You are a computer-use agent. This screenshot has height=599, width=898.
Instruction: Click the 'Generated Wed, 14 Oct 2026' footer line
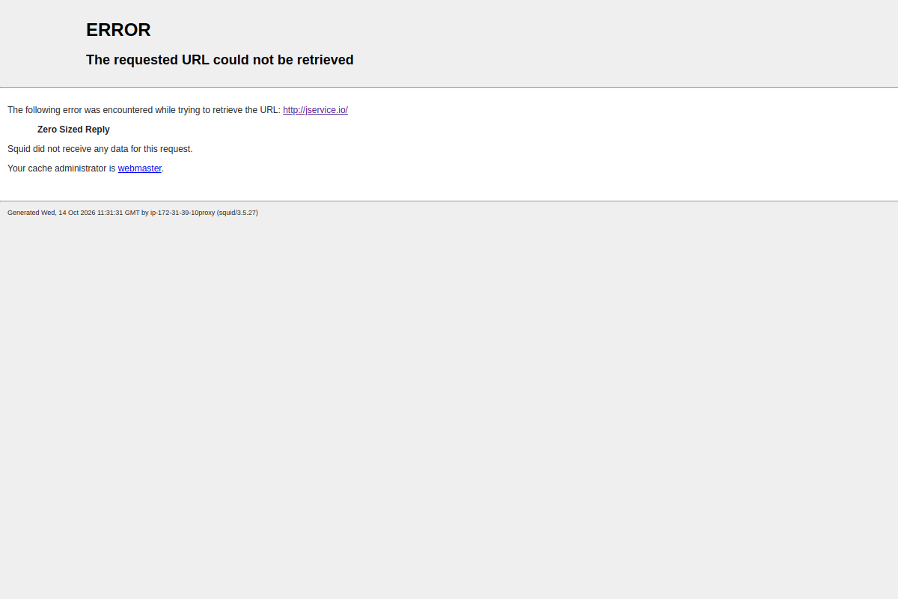(132, 213)
